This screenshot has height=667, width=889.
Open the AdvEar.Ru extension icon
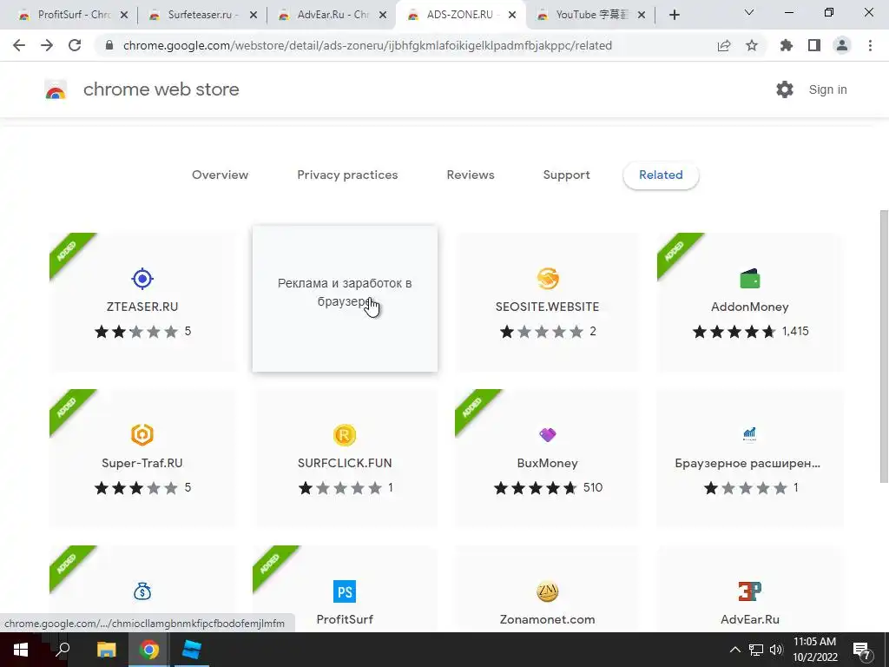750,591
